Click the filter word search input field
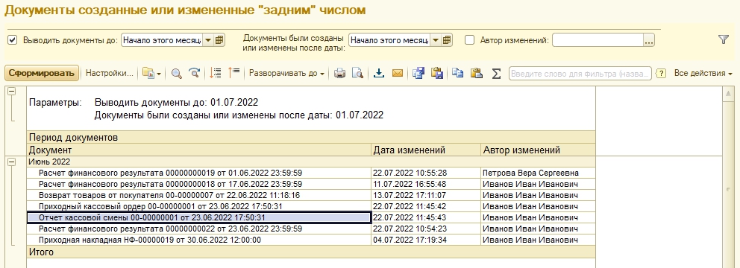The image size is (740, 268). pos(580,74)
